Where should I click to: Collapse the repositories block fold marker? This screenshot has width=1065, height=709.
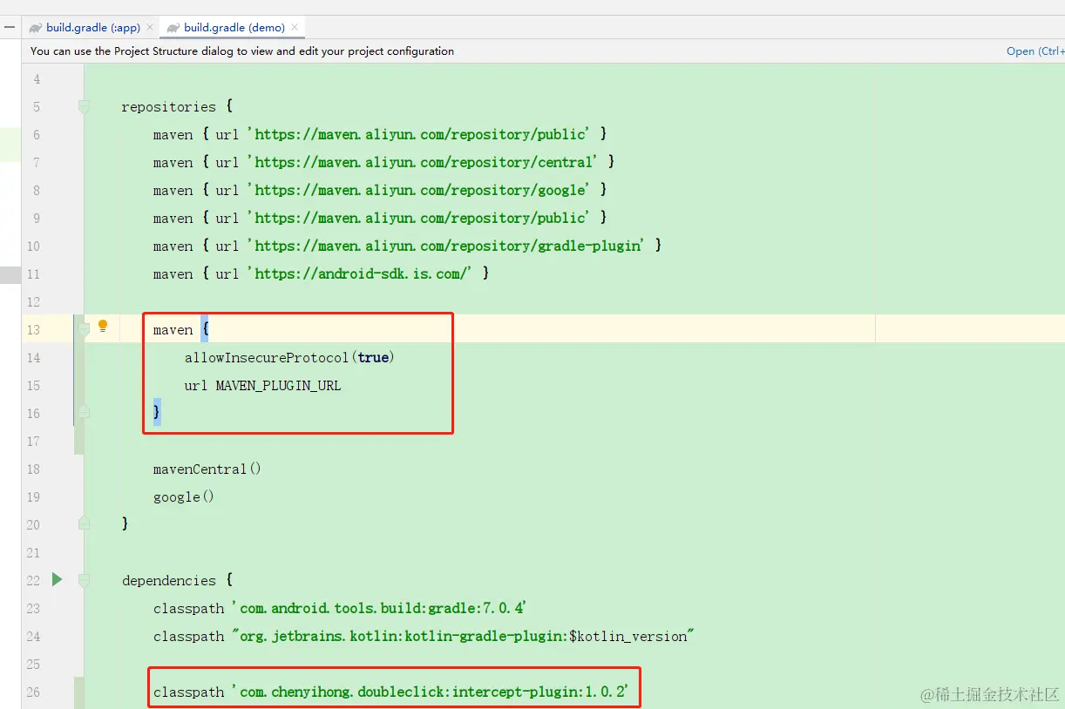coord(84,106)
